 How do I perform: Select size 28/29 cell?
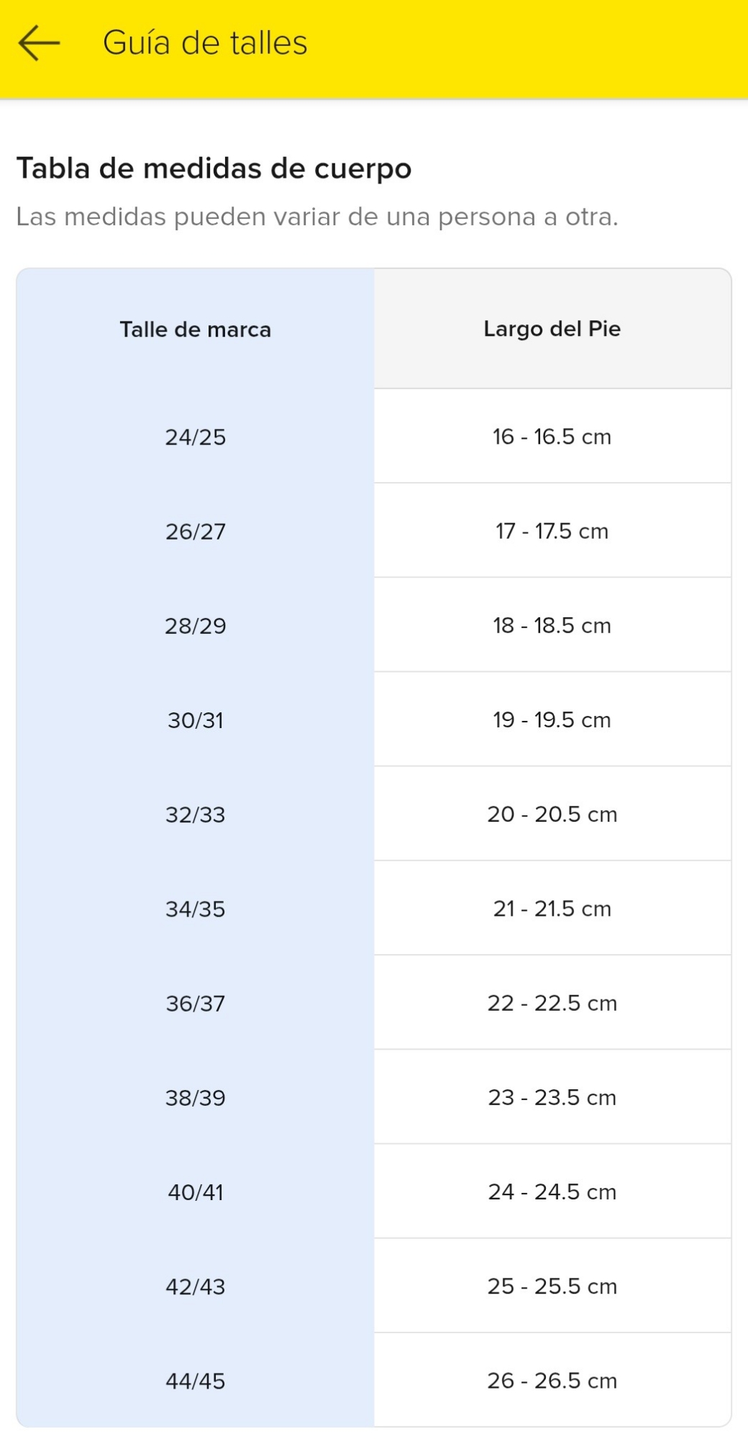(195, 625)
